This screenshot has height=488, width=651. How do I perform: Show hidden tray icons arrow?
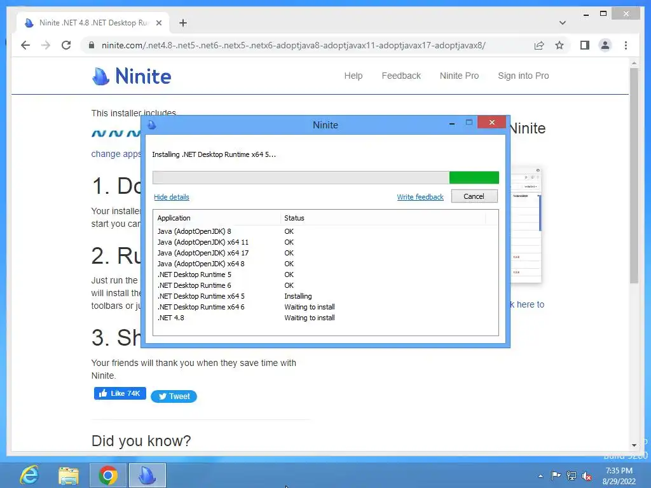tap(540, 476)
